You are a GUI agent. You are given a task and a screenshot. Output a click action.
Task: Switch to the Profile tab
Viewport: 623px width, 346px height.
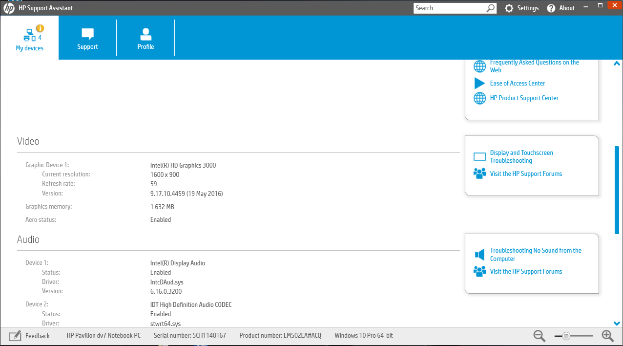click(x=145, y=38)
